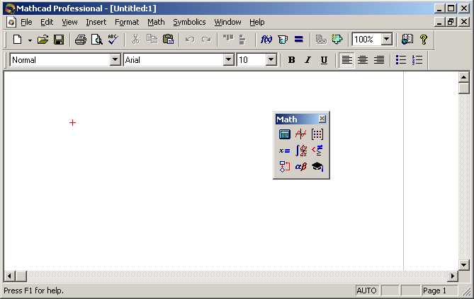Click the Redo arrow icon
Image resolution: width=474 pixels, height=299 pixels.
tap(206, 40)
